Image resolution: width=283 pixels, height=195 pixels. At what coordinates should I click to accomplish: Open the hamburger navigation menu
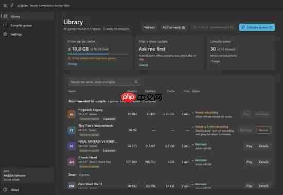[x=6, y=6]
